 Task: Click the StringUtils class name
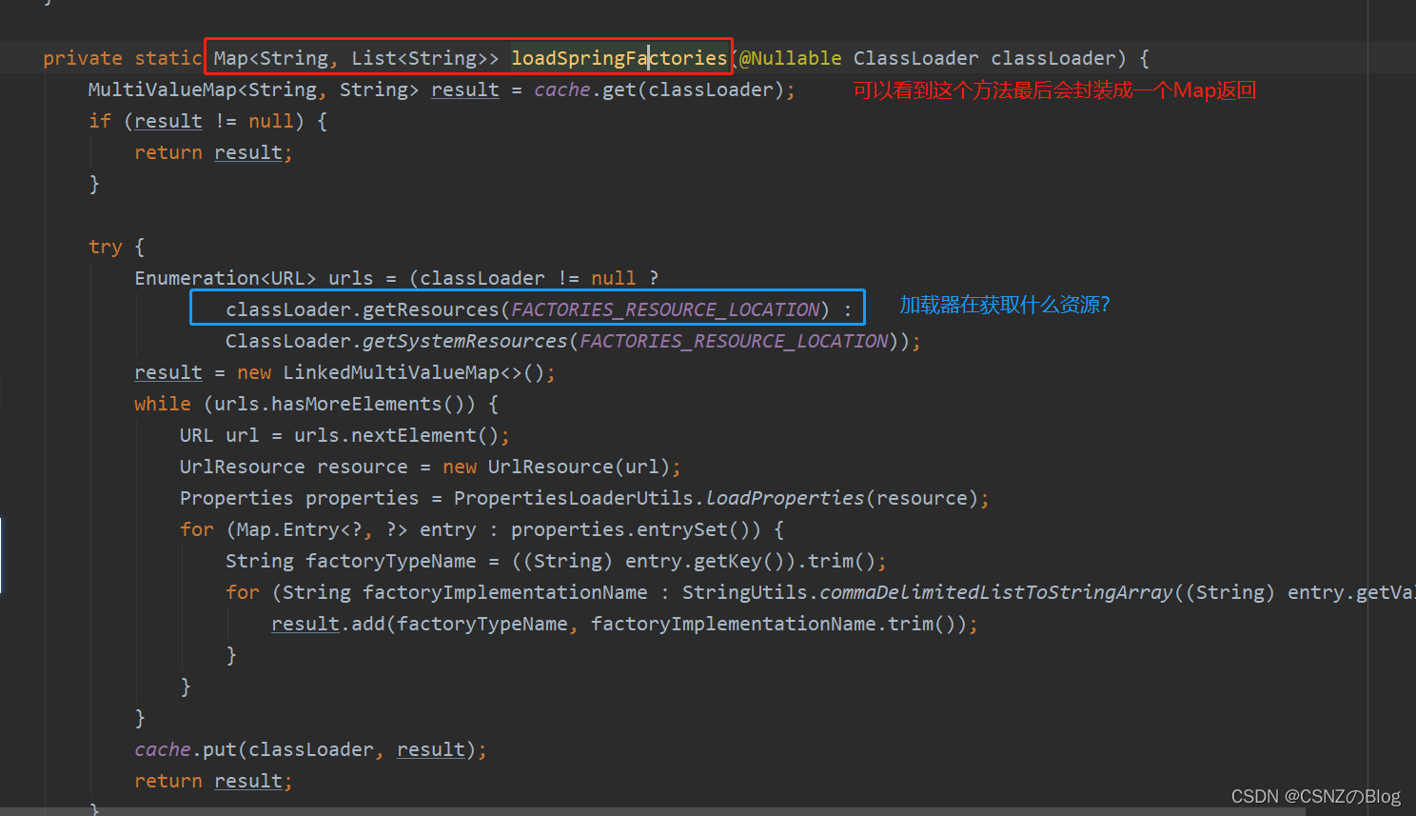(x=745, y=592)
